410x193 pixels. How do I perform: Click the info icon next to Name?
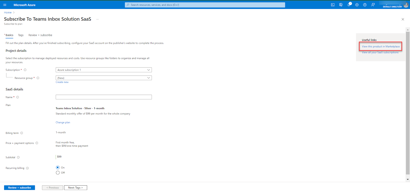pyautogui.click(x=18, y=97)
